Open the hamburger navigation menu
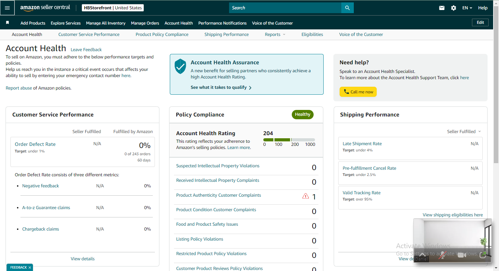Image resolution: width=499 pixels, height=271 pixels. (7, 8)
